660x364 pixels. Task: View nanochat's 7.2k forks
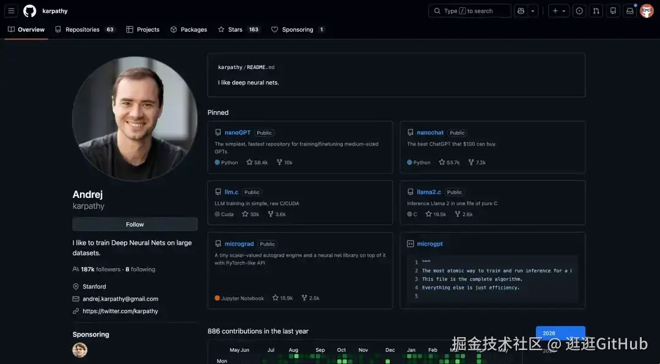click(x=477, y=162)
